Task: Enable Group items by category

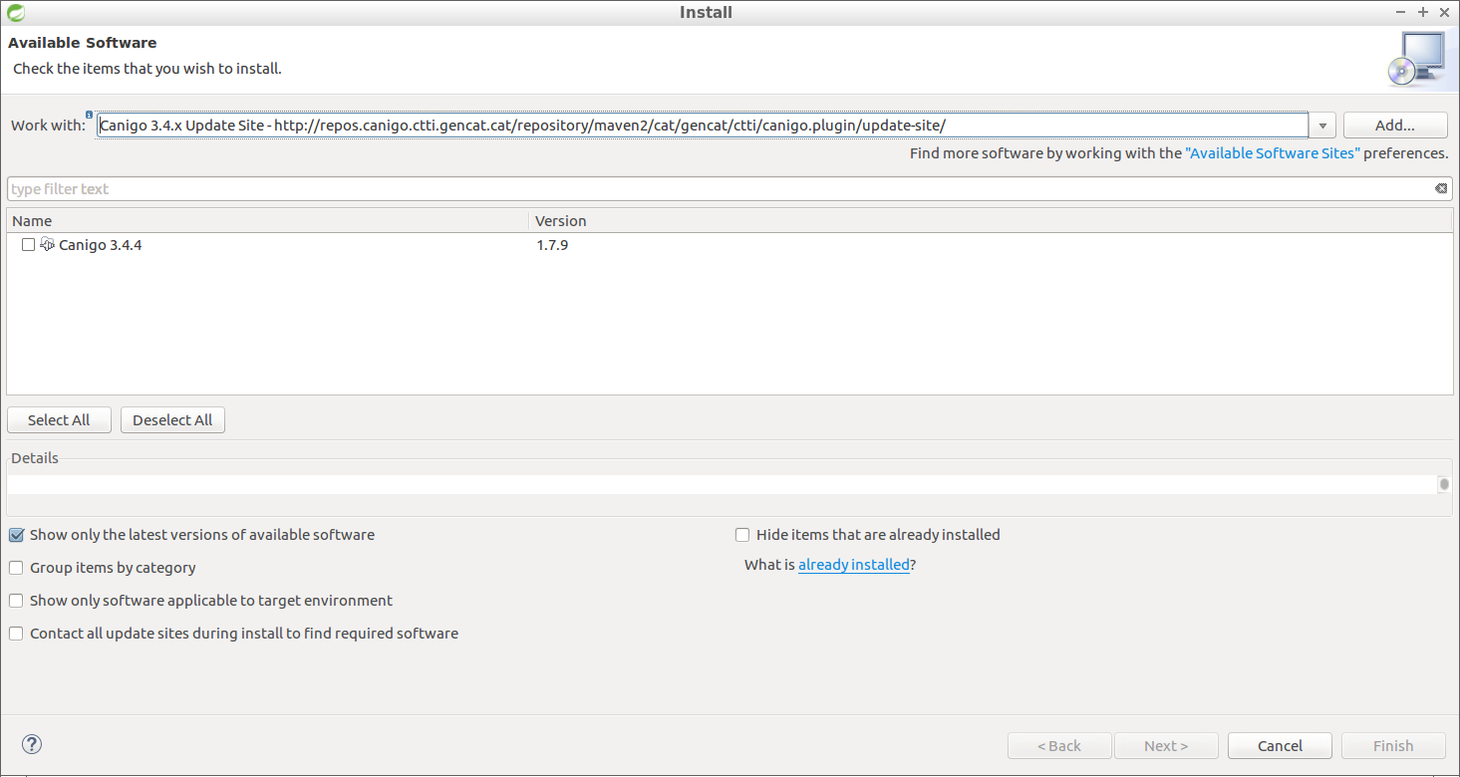Action: (16, 568)
